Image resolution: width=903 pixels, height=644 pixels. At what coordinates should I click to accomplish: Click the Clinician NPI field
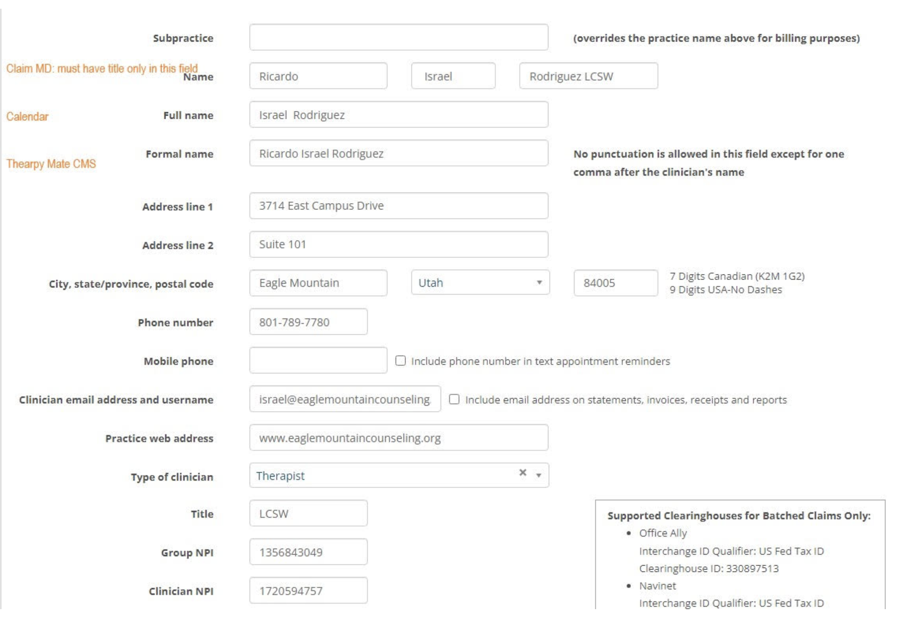click(308, 591)
